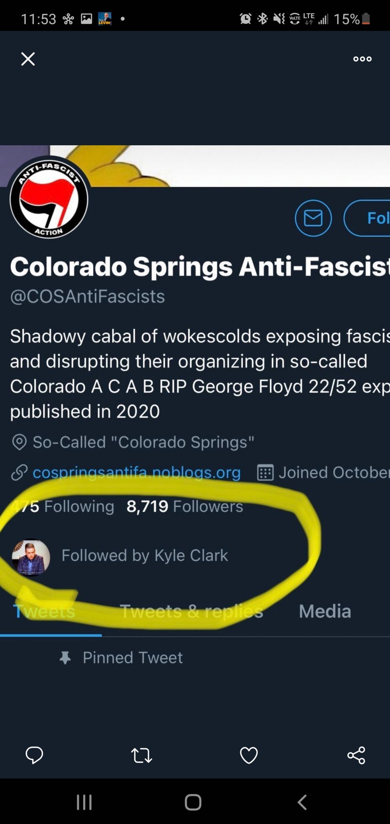390x824 pixels.
Task: Switch to Tweets & replies tab
Action: (191, 612)
